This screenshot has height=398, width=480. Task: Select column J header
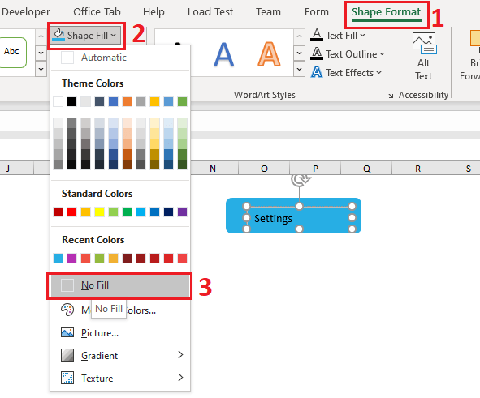coord(16,169)
